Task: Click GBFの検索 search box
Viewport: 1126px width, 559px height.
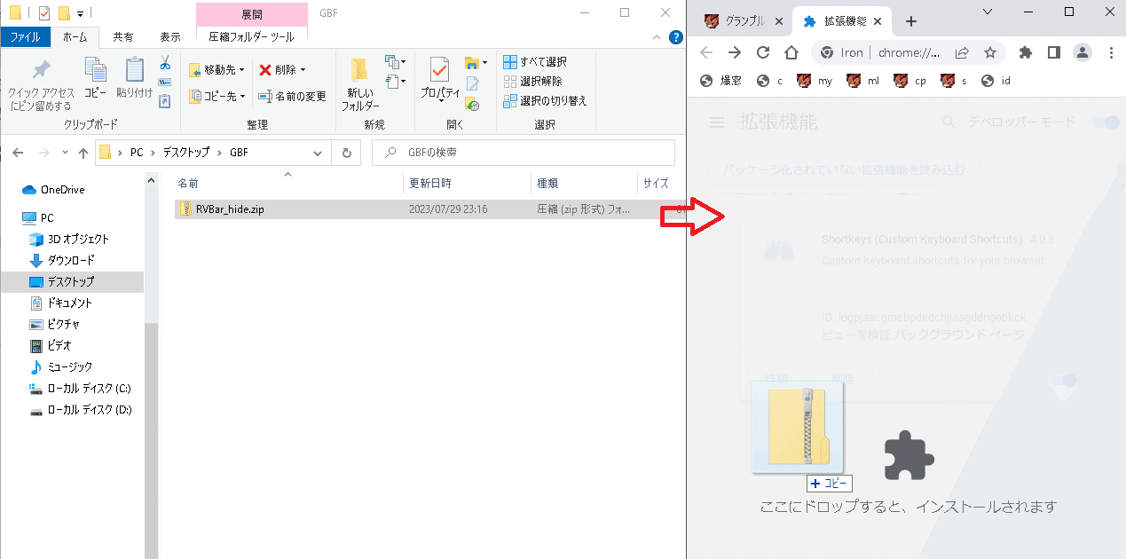Action: pyautogui.click(x=524, y=153)
